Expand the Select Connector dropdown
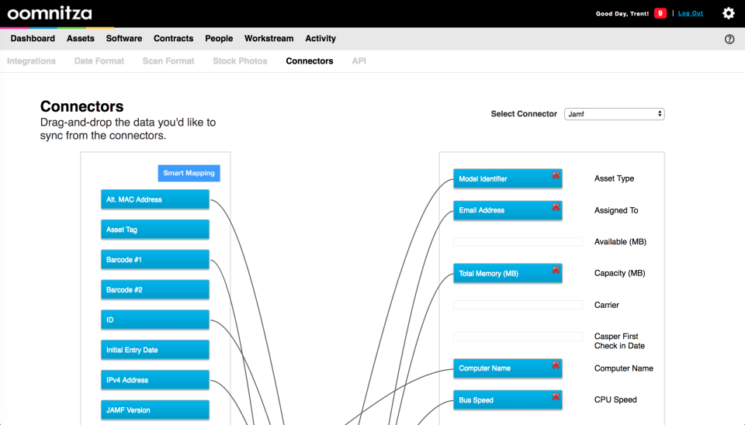745x425 pixels. tap(614, 114)
